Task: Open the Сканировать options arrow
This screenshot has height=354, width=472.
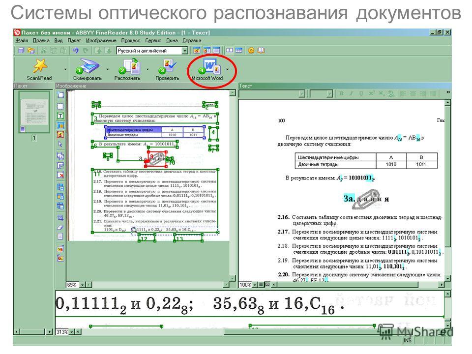Action: [x=108, y=69]
